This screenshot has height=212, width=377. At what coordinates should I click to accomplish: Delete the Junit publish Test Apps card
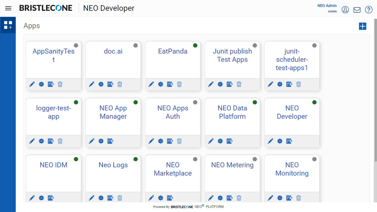pyautogui.click(x=239, y=84)
